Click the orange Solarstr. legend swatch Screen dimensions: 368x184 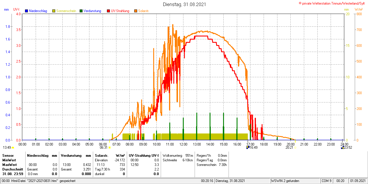coord(136,11)
